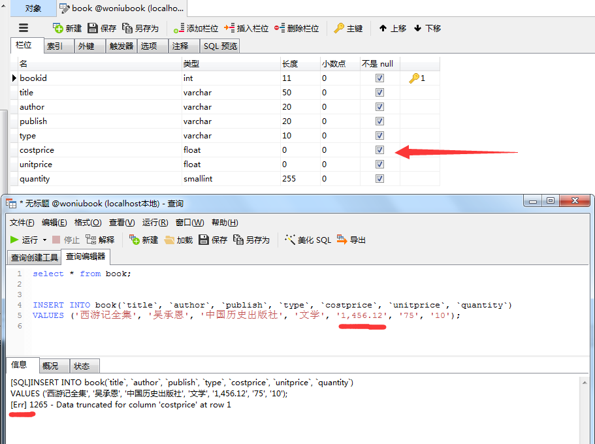Image resolution: width=595 pixels, height=444 pixels.
Task: Click the bookid row selector arrow
Action: [x=14, y=78]
